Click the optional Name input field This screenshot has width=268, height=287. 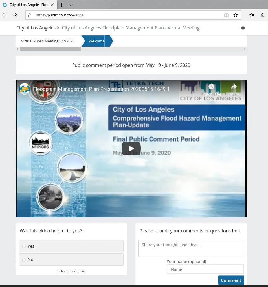(x=205, y=269)
